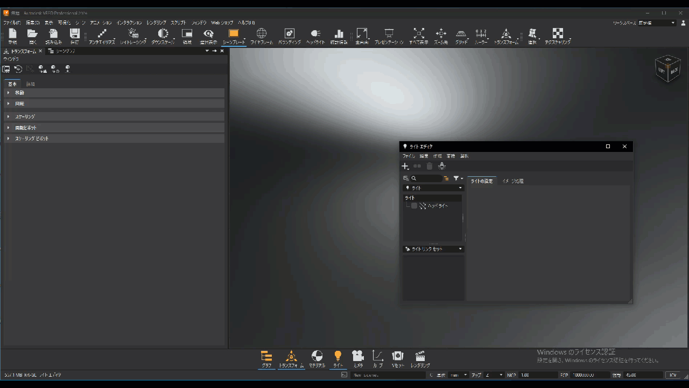Image resolution: width=689 pixels, height=388 pixels.
Task: Expand the Rotation Pivot (回転ピボット) section
Action: [x=114, y=128]
